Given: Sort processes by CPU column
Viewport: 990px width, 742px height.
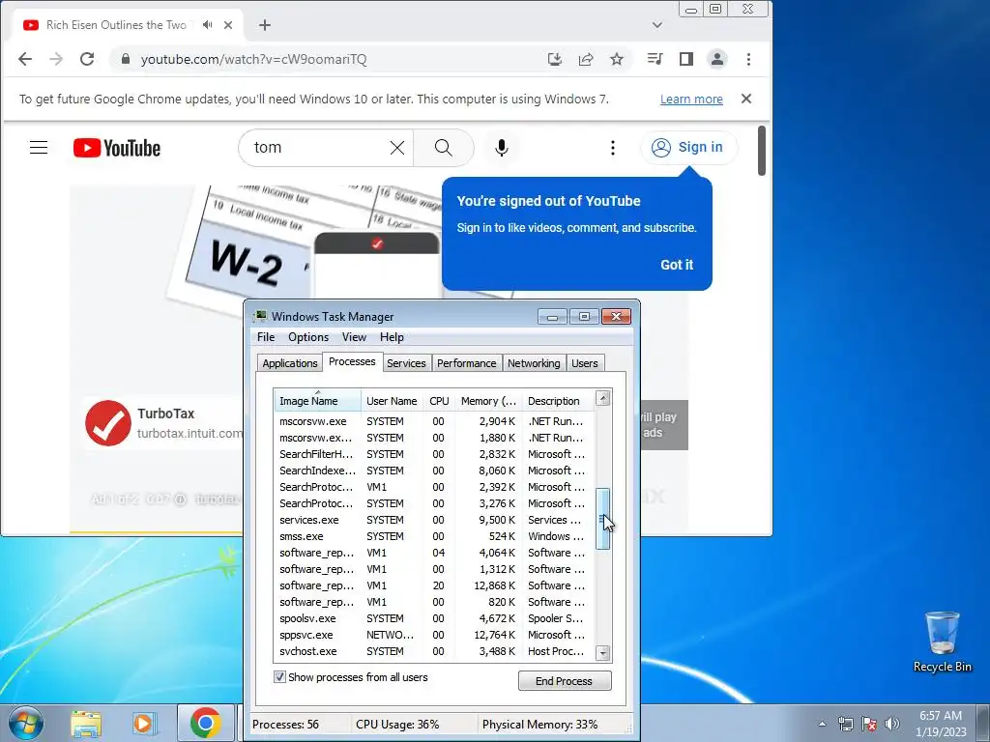Looking at the screenshot, I should [439, 401].
